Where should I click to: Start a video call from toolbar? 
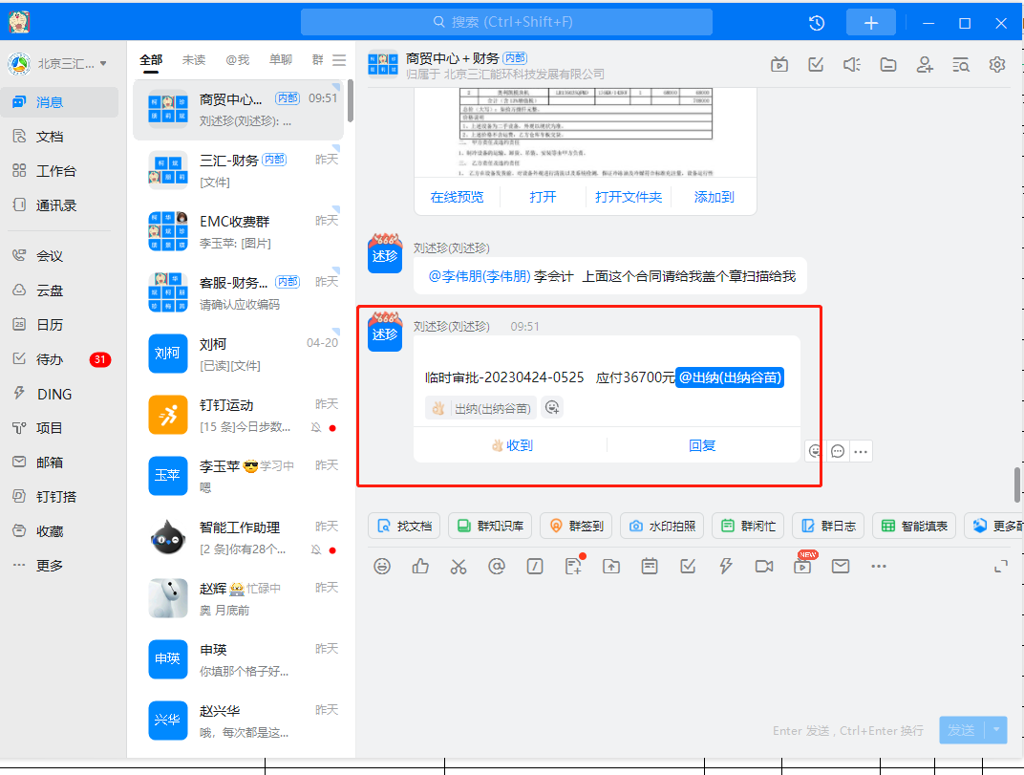764,567
